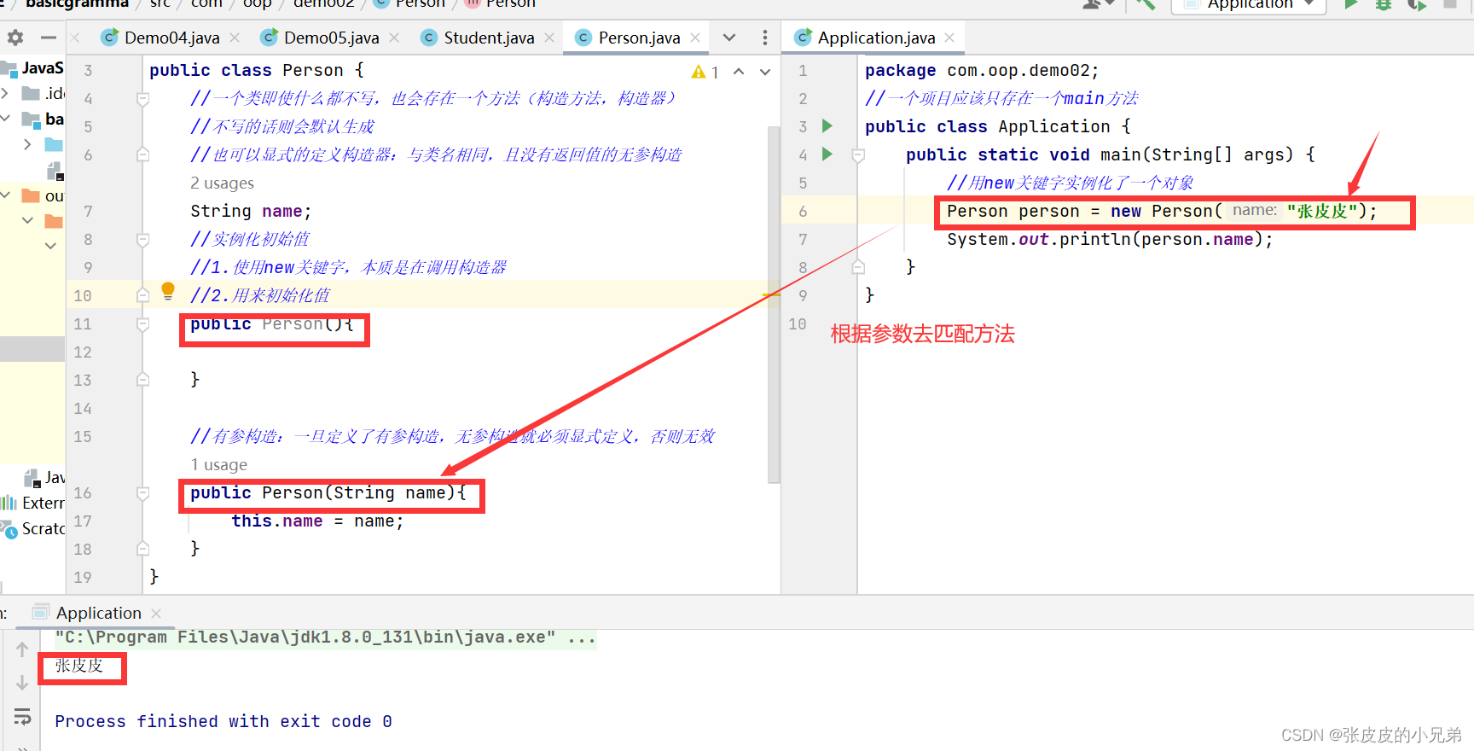
Task: Open editor tabs more options menu
Action: point(764,38)
